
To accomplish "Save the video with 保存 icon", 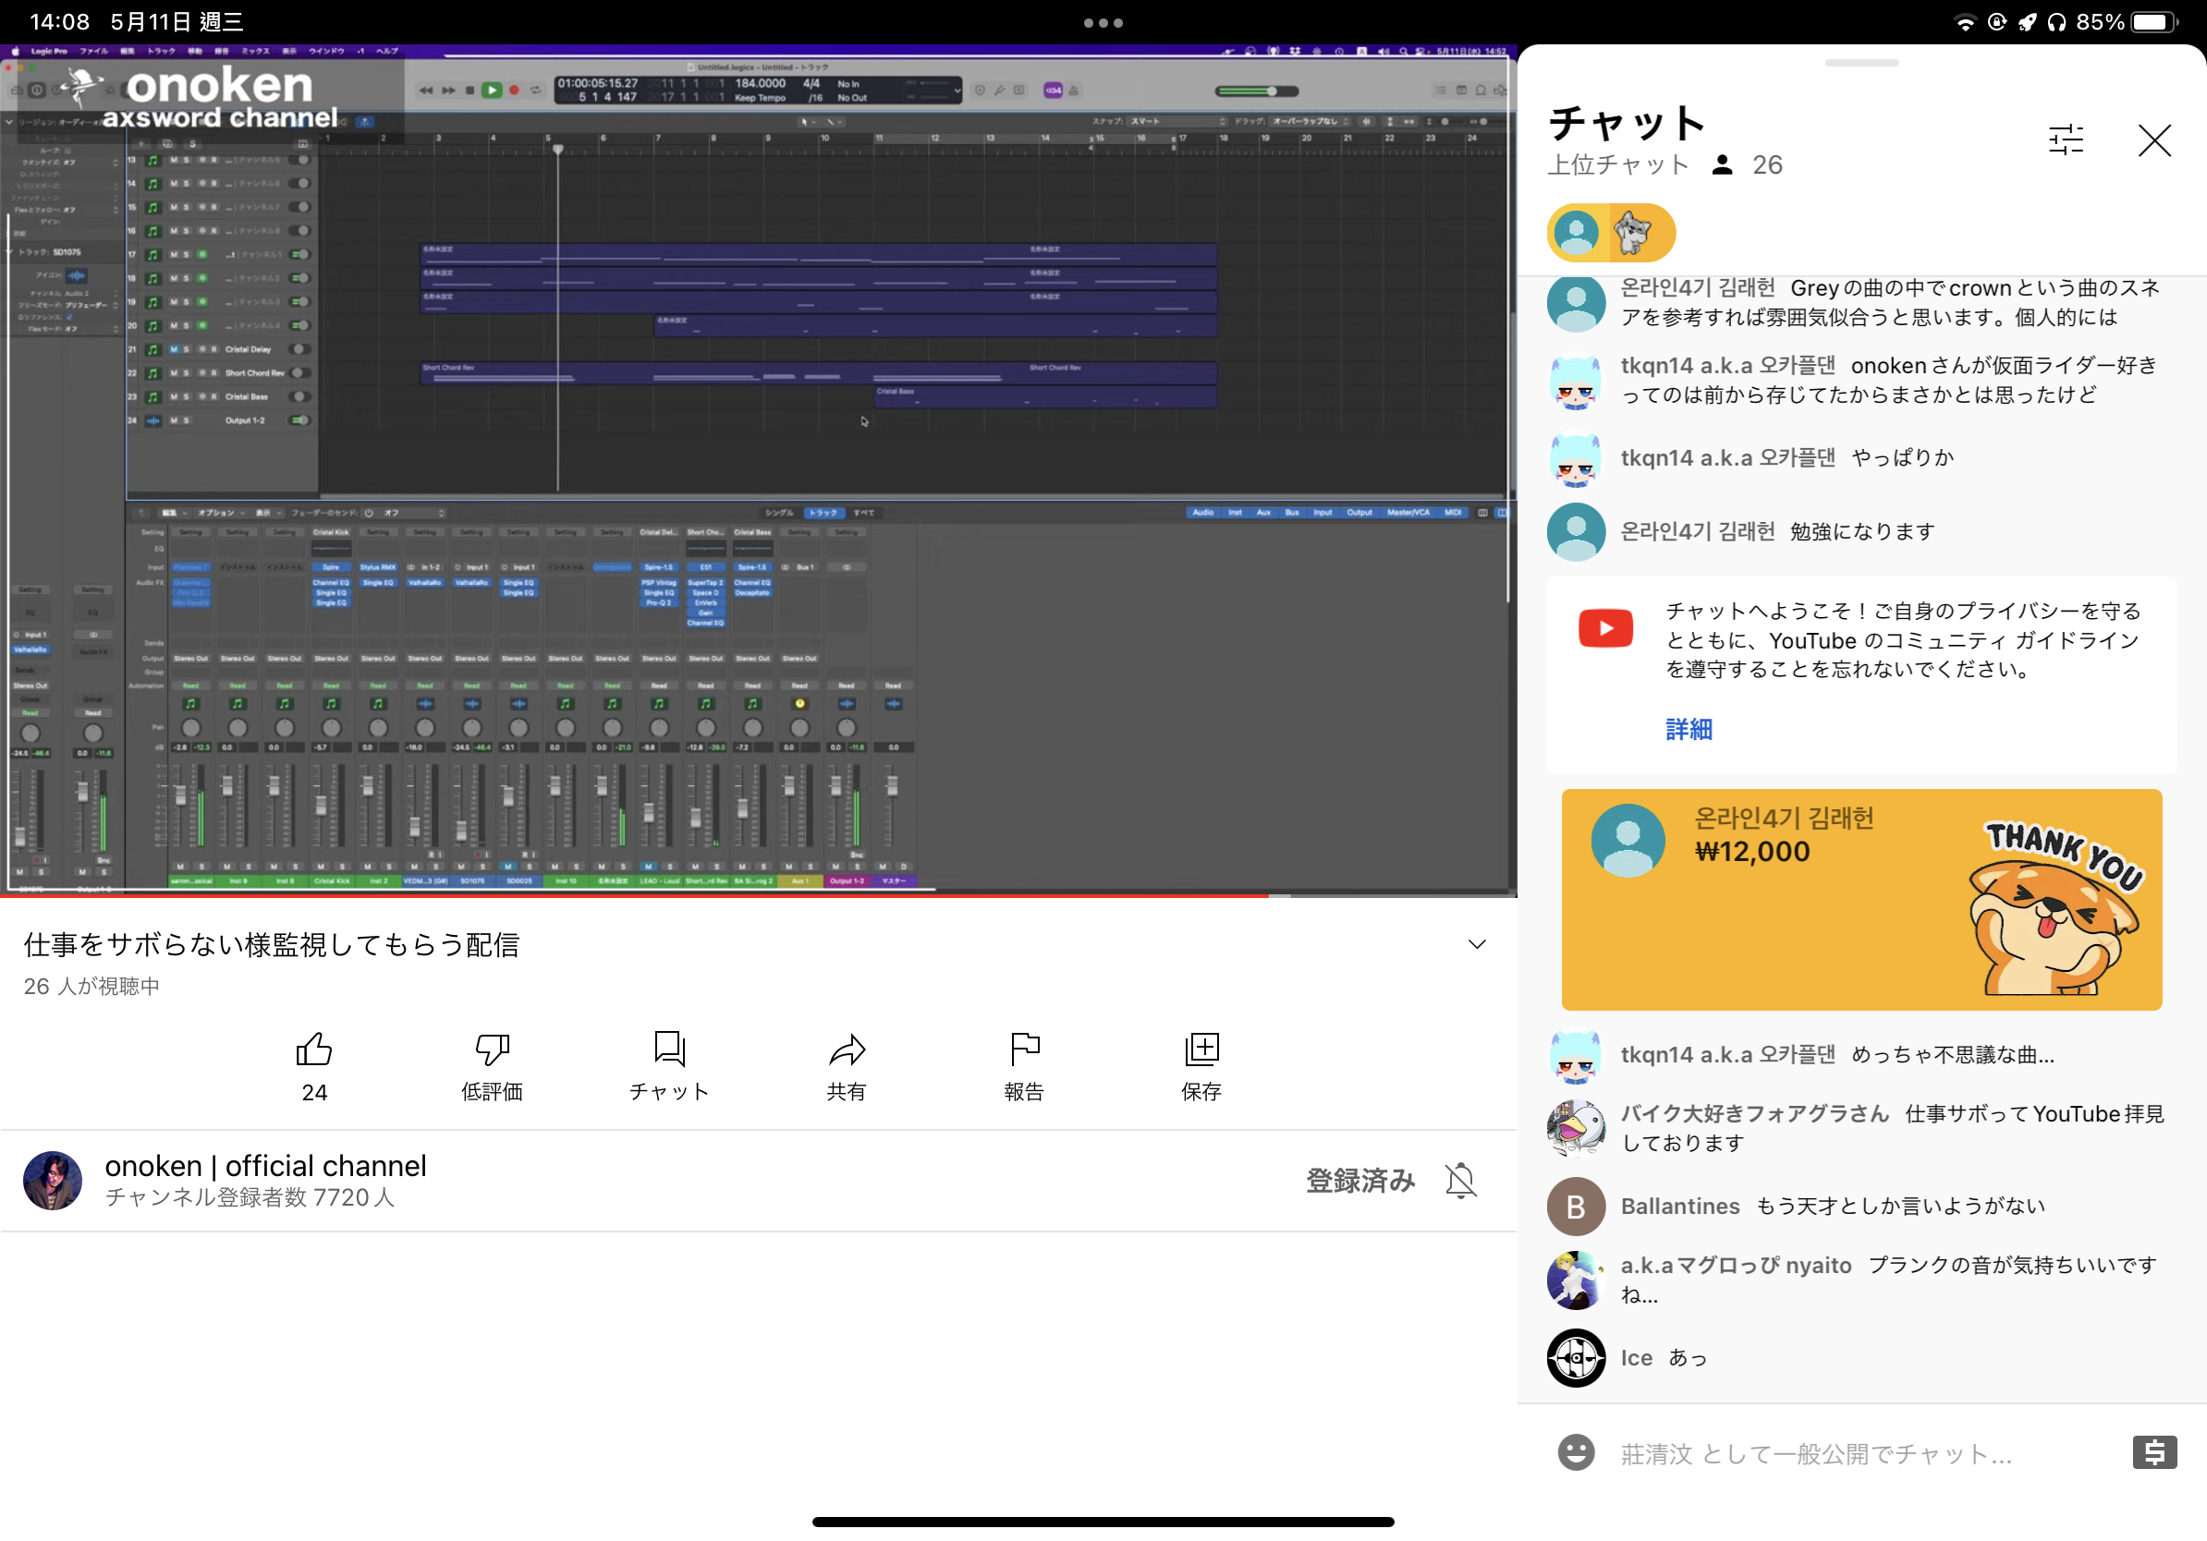I will [x=1201, y=1050].
